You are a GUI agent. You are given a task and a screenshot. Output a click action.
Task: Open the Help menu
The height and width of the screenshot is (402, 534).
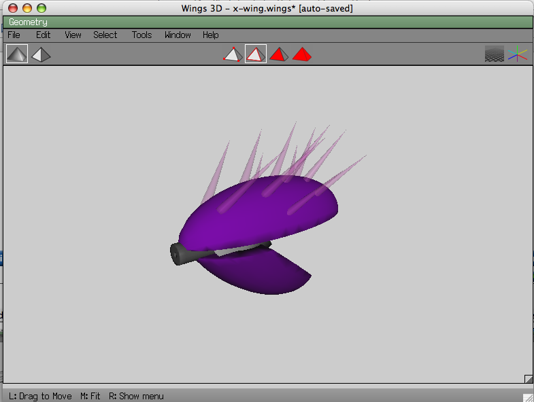coord(211,35)
